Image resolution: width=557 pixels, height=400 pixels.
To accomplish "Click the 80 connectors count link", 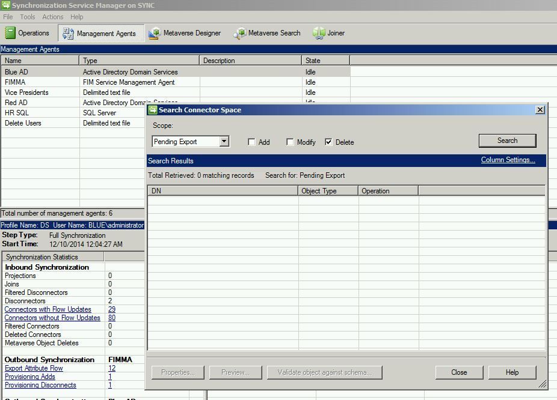I will point(112,318).
